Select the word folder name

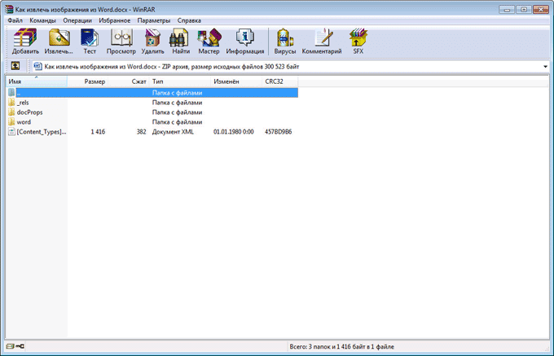[24, 122]
